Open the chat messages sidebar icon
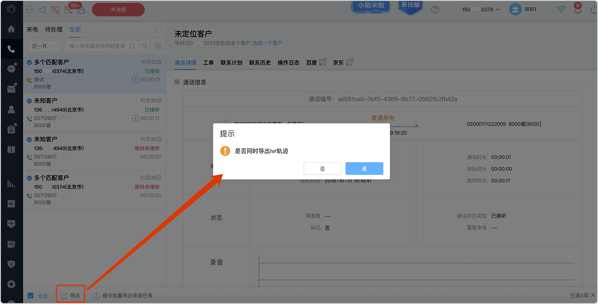This screenshot has height=304, width=598. 11,69
